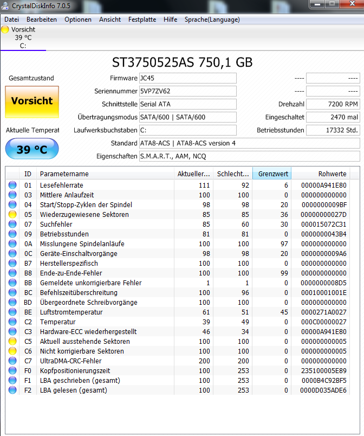Click the Eingeschaltet field 2470 mal
The height and width of the screenshot is (436, 364).
coord(333,117)
